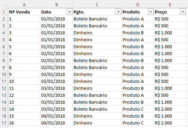Open the Data column filter dropdown
Screen dimensions: 188x128
click(x=69, y=12)
